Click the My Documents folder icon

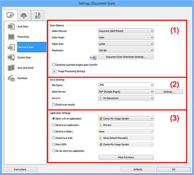(x=101, y=98)
